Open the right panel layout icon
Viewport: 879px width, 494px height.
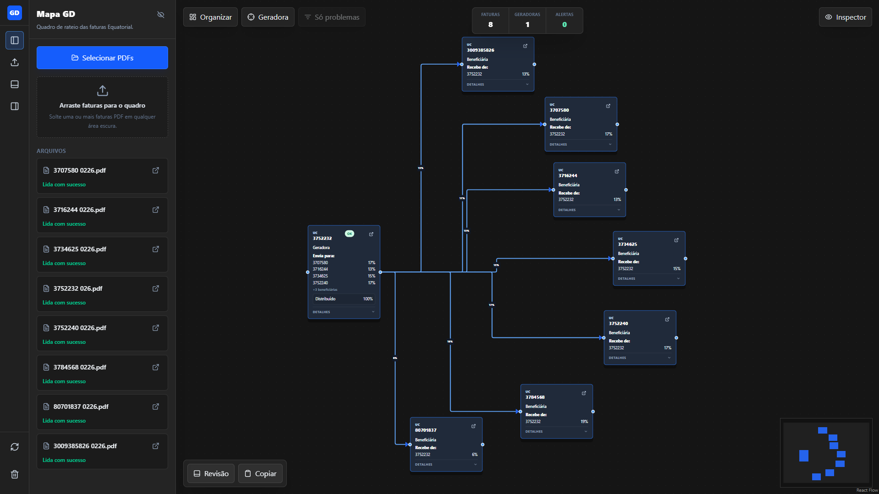coord(15,106)
